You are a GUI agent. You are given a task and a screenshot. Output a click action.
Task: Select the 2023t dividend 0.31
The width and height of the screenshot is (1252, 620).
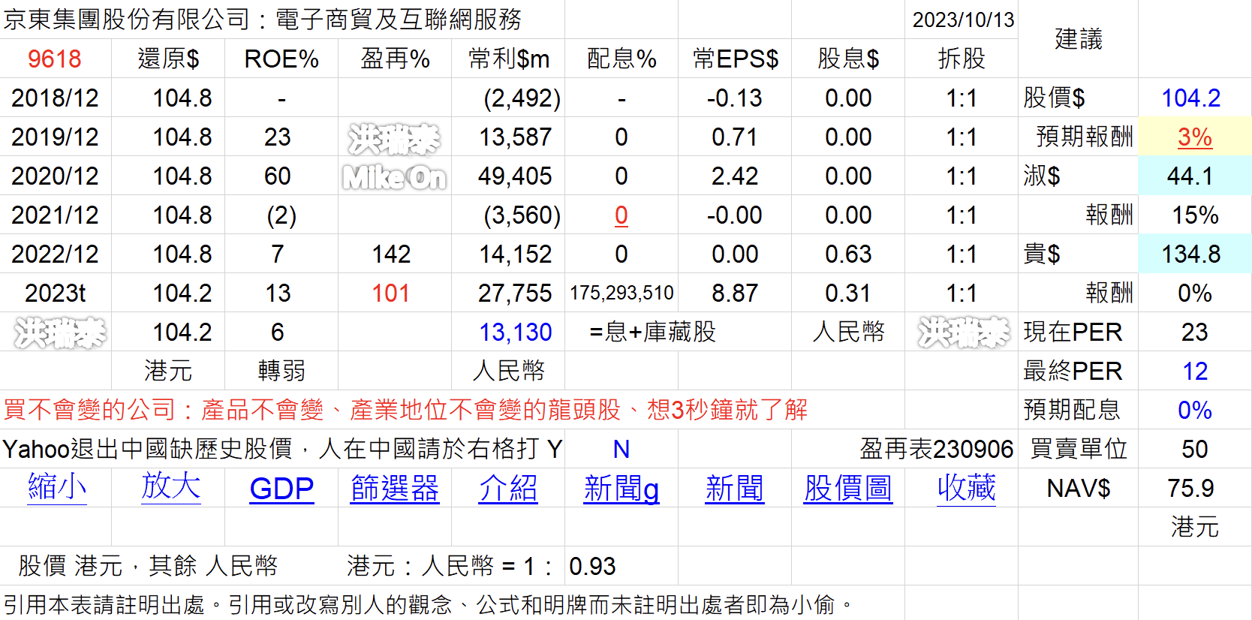point(848,293)
